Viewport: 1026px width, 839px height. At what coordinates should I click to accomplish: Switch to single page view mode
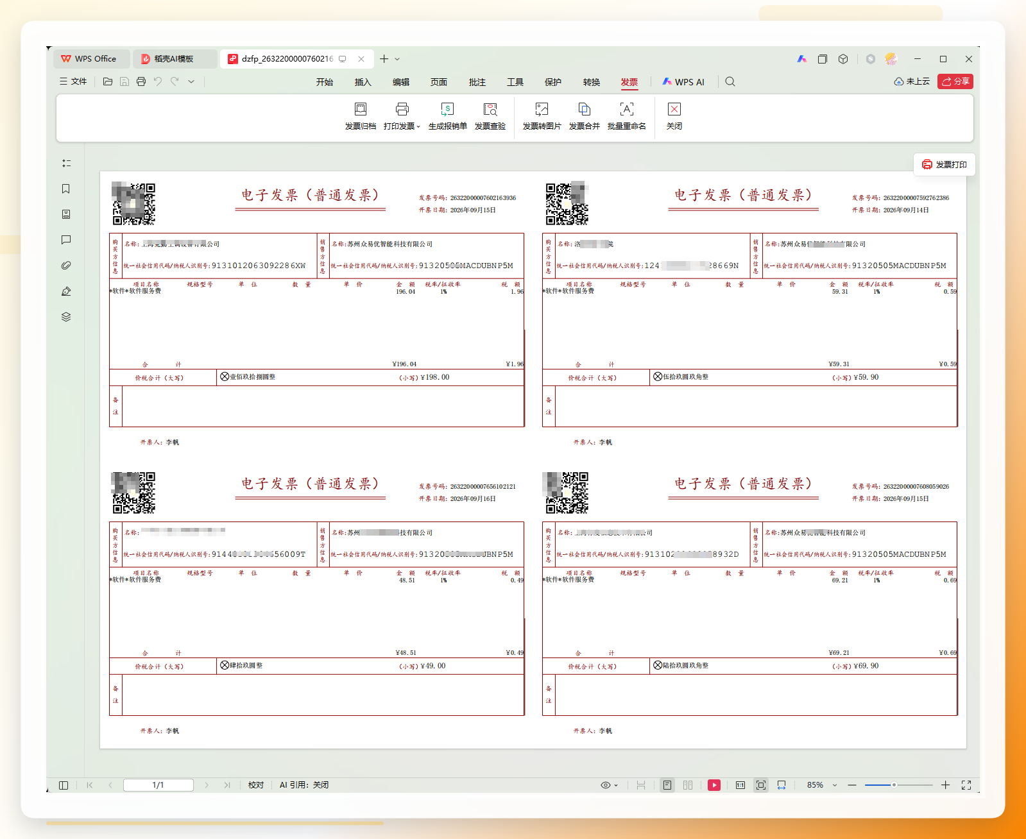click(x=667, y=785)
